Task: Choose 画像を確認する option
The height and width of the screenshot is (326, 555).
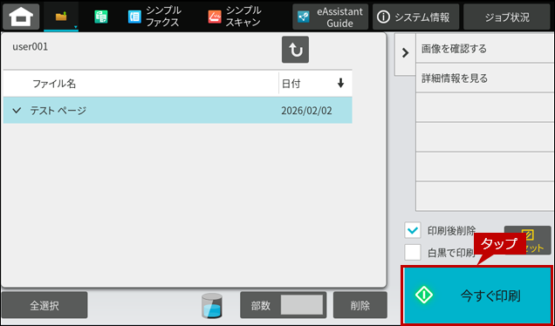Action: 484,49
